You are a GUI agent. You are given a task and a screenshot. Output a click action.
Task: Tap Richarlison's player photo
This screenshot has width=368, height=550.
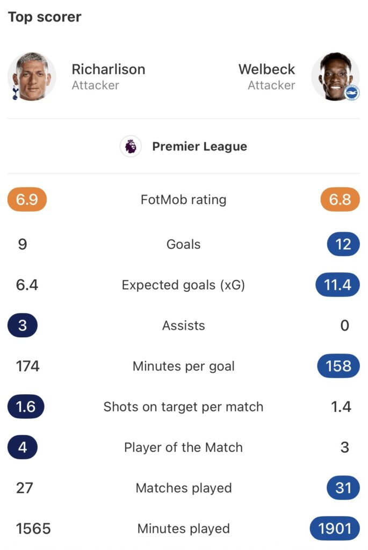32,76
